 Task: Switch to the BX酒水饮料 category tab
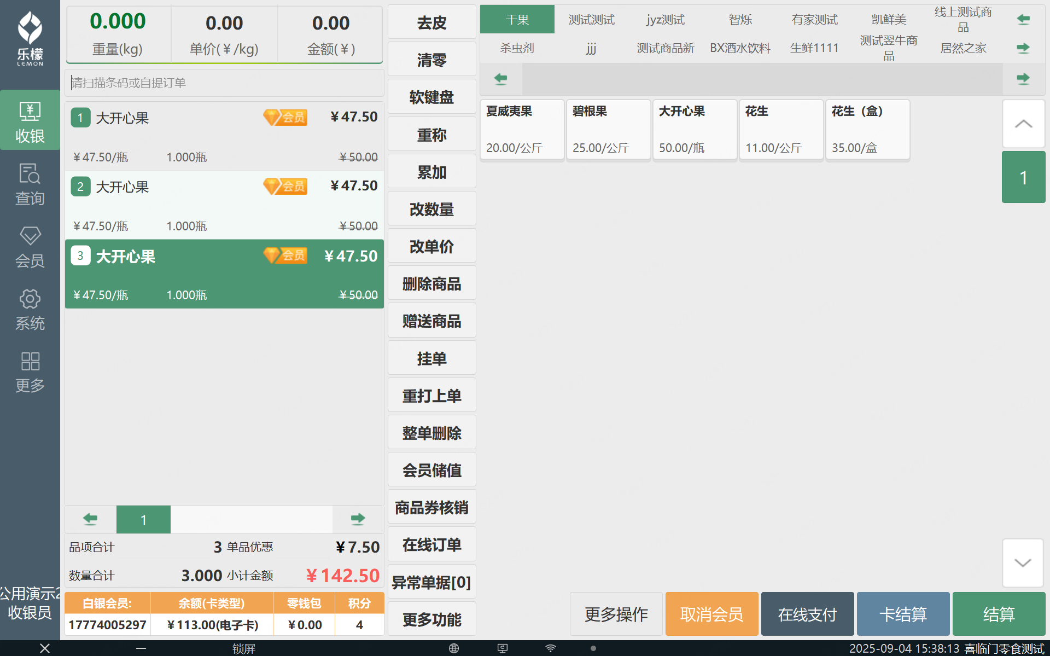(x=740, y=48)
